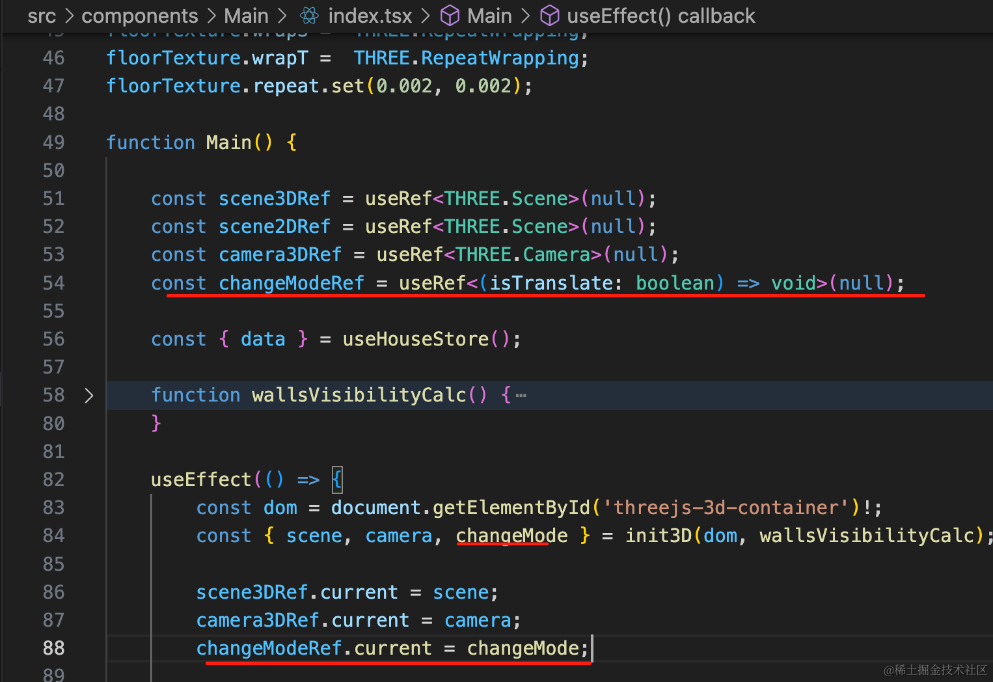
Task: Click 'init3D' call on line 84
Action: pos(659,536)
